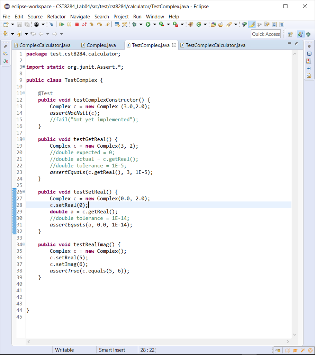Viewport: 315px width, 355px height.
Task: Click the Smart Insert status bar indicator
Action: click(x=112, y=350)
